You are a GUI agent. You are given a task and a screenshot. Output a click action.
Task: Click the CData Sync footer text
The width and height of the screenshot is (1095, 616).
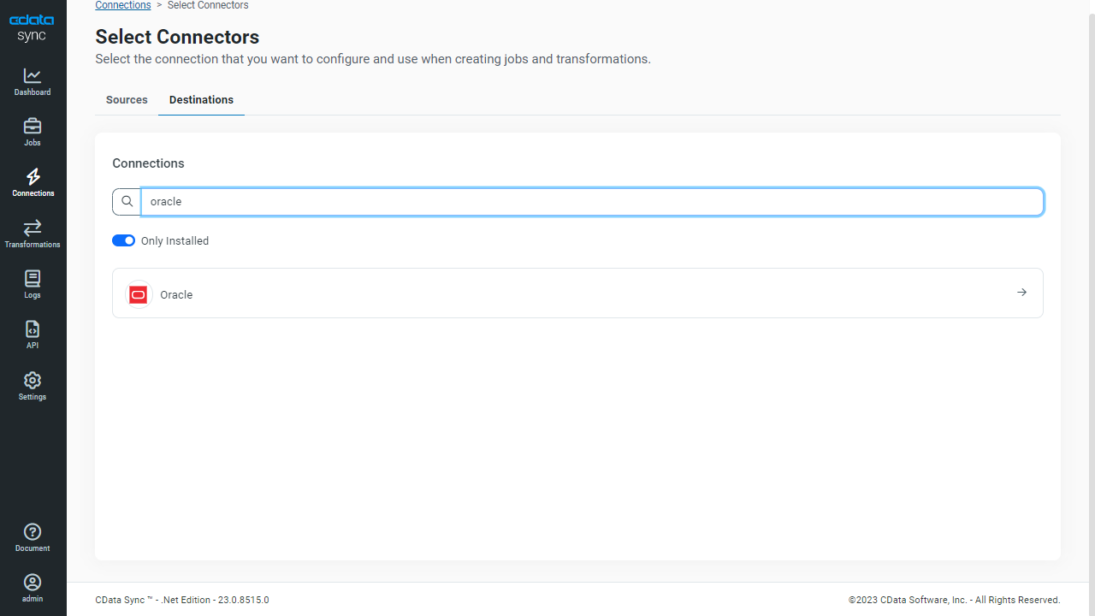click(x=181, y=600)
